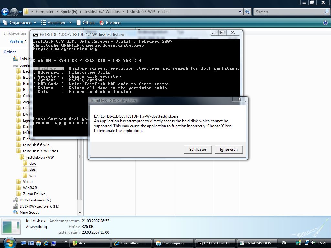331x248 pixels.
Task: Select the win folder in tree
Action: click(32, 175)
